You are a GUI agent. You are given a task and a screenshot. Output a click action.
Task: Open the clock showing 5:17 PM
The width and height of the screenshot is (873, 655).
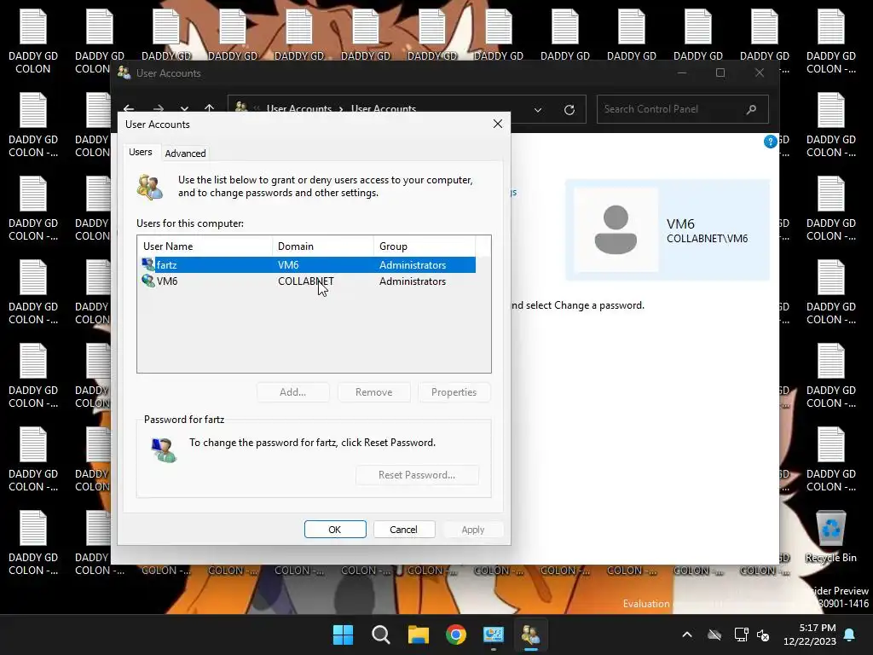(810, 635)
